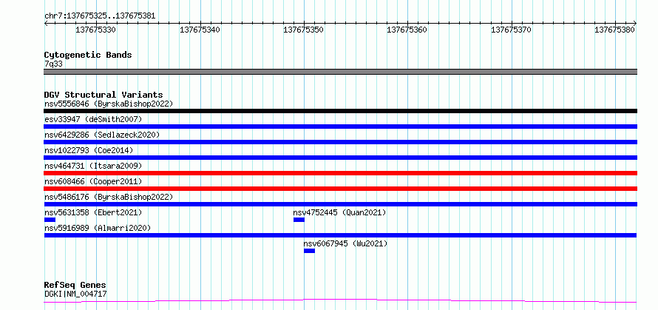The height and width of the screenshot is (310, 658).
Task: Click ruler position 137675360
Action: click(x=407, y=30)
